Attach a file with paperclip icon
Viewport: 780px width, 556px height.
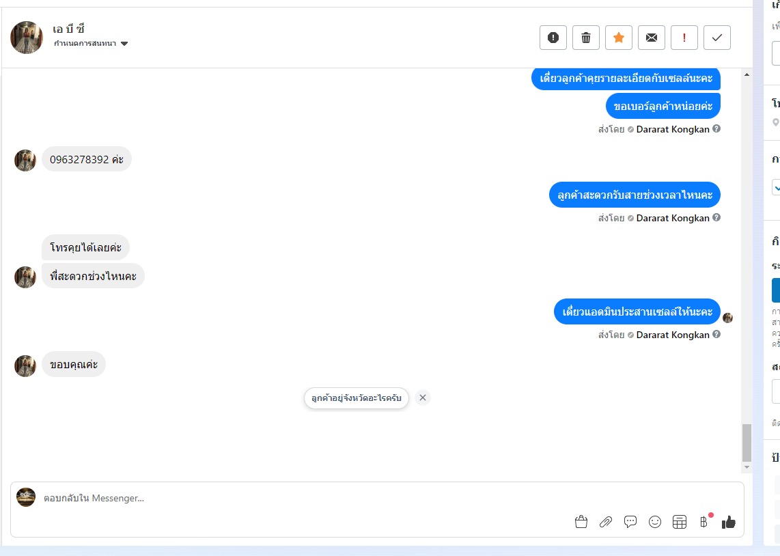tap(605, 522)
